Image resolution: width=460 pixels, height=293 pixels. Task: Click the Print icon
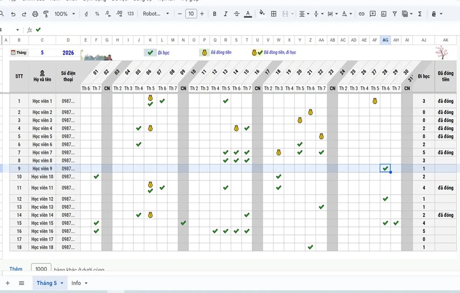[35, 14]
